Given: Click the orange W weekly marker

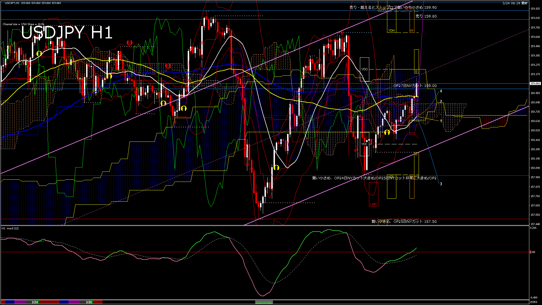Looking at the screenshot, I should click(x=412, y=30).
